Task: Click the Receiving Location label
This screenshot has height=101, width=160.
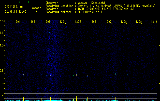Action: pos(59,6)
